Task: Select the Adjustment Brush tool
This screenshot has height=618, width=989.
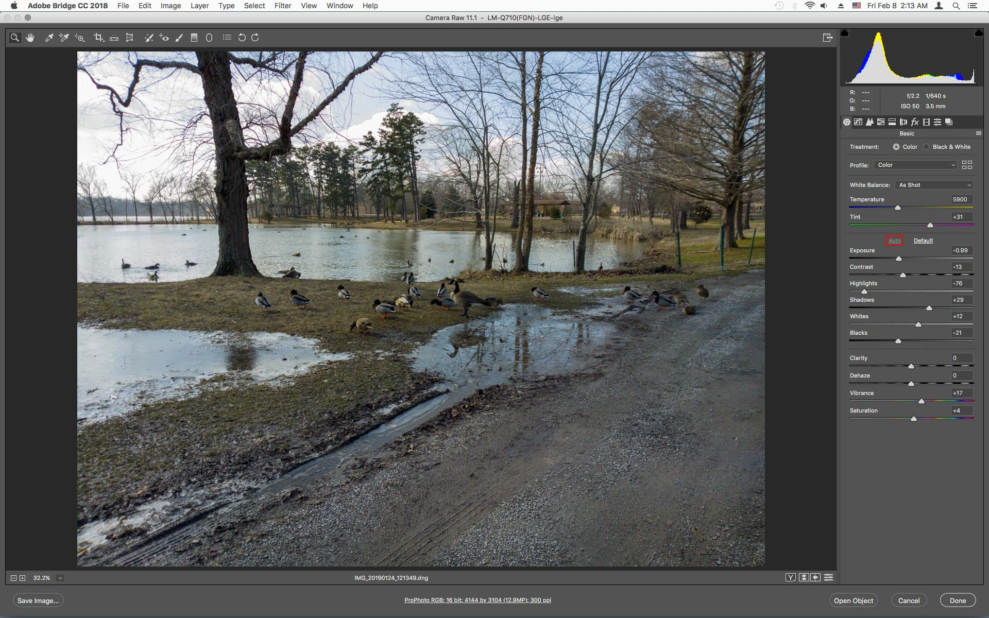Action: tap(179, 38)
